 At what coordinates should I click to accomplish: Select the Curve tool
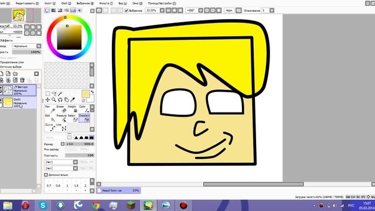[50, 127]
